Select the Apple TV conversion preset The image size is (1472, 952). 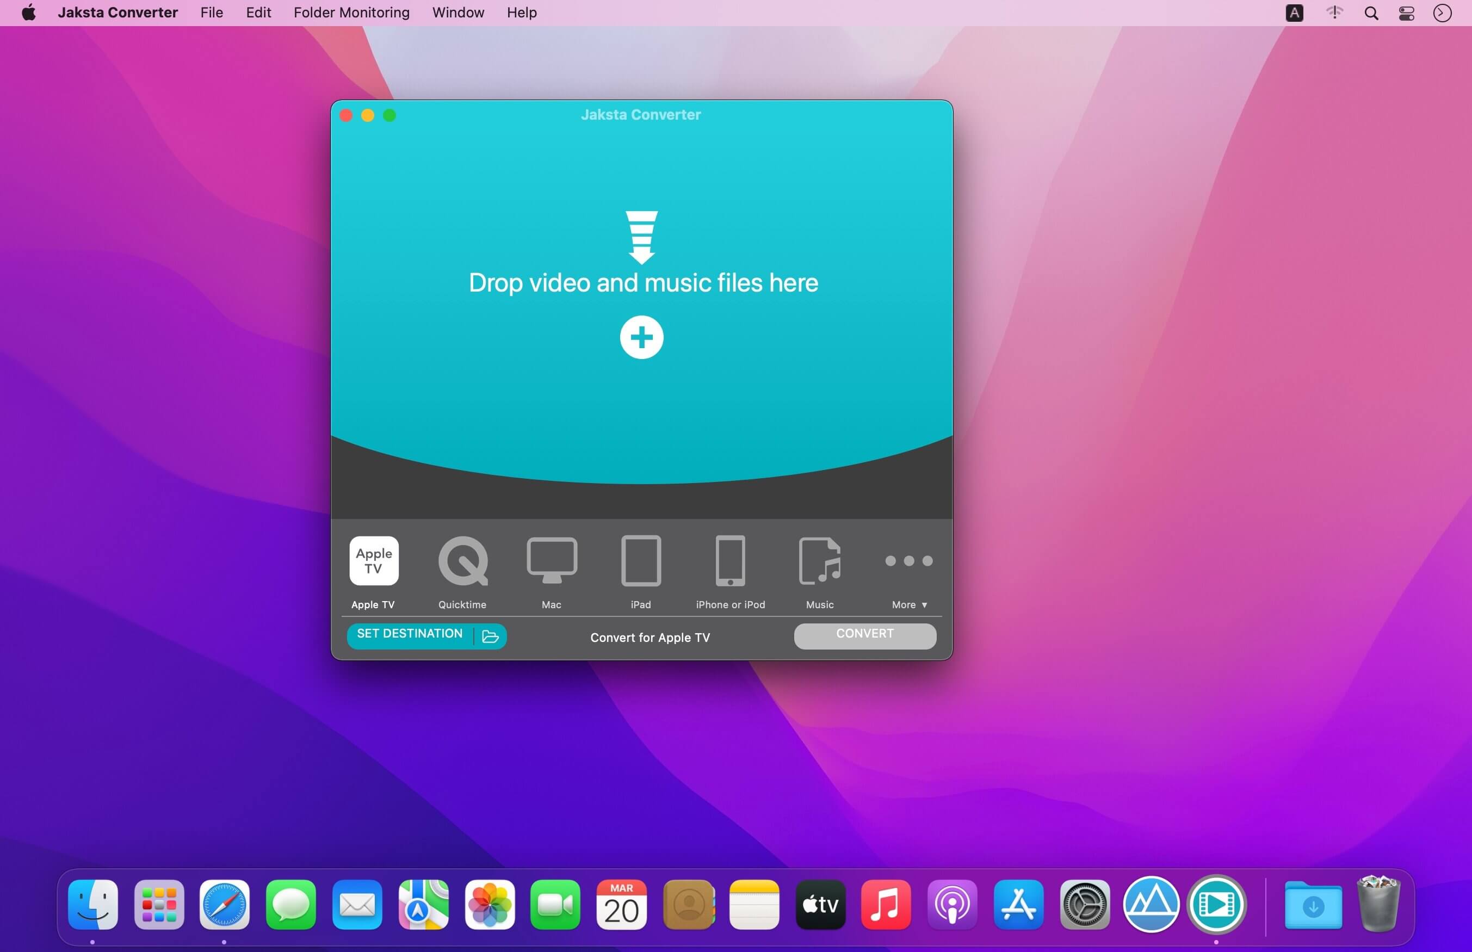pos(374,561)
